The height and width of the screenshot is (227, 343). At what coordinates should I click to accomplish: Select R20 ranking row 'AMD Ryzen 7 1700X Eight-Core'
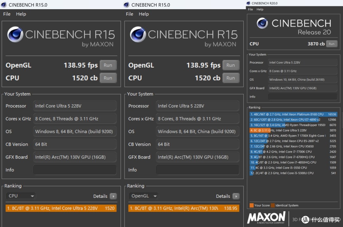click(x=293, y=136)
